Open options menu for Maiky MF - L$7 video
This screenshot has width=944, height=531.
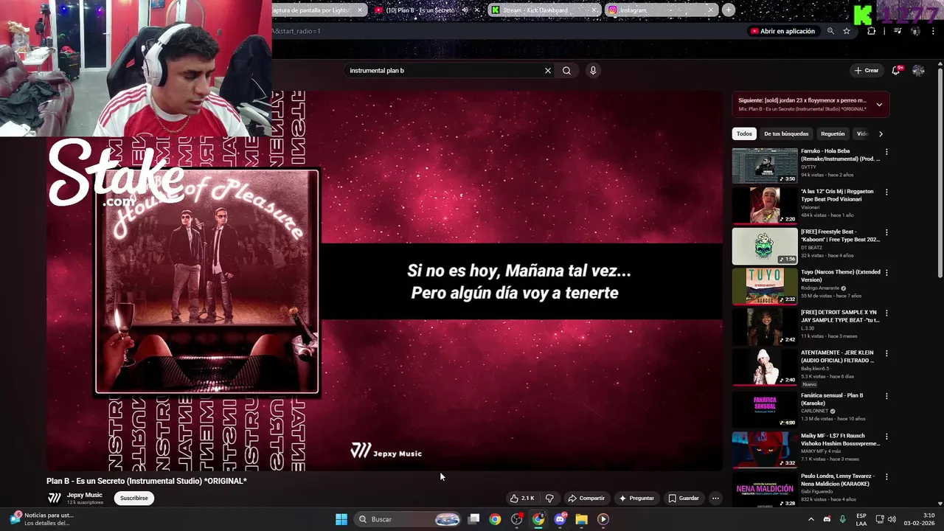(x=886, y=437)
